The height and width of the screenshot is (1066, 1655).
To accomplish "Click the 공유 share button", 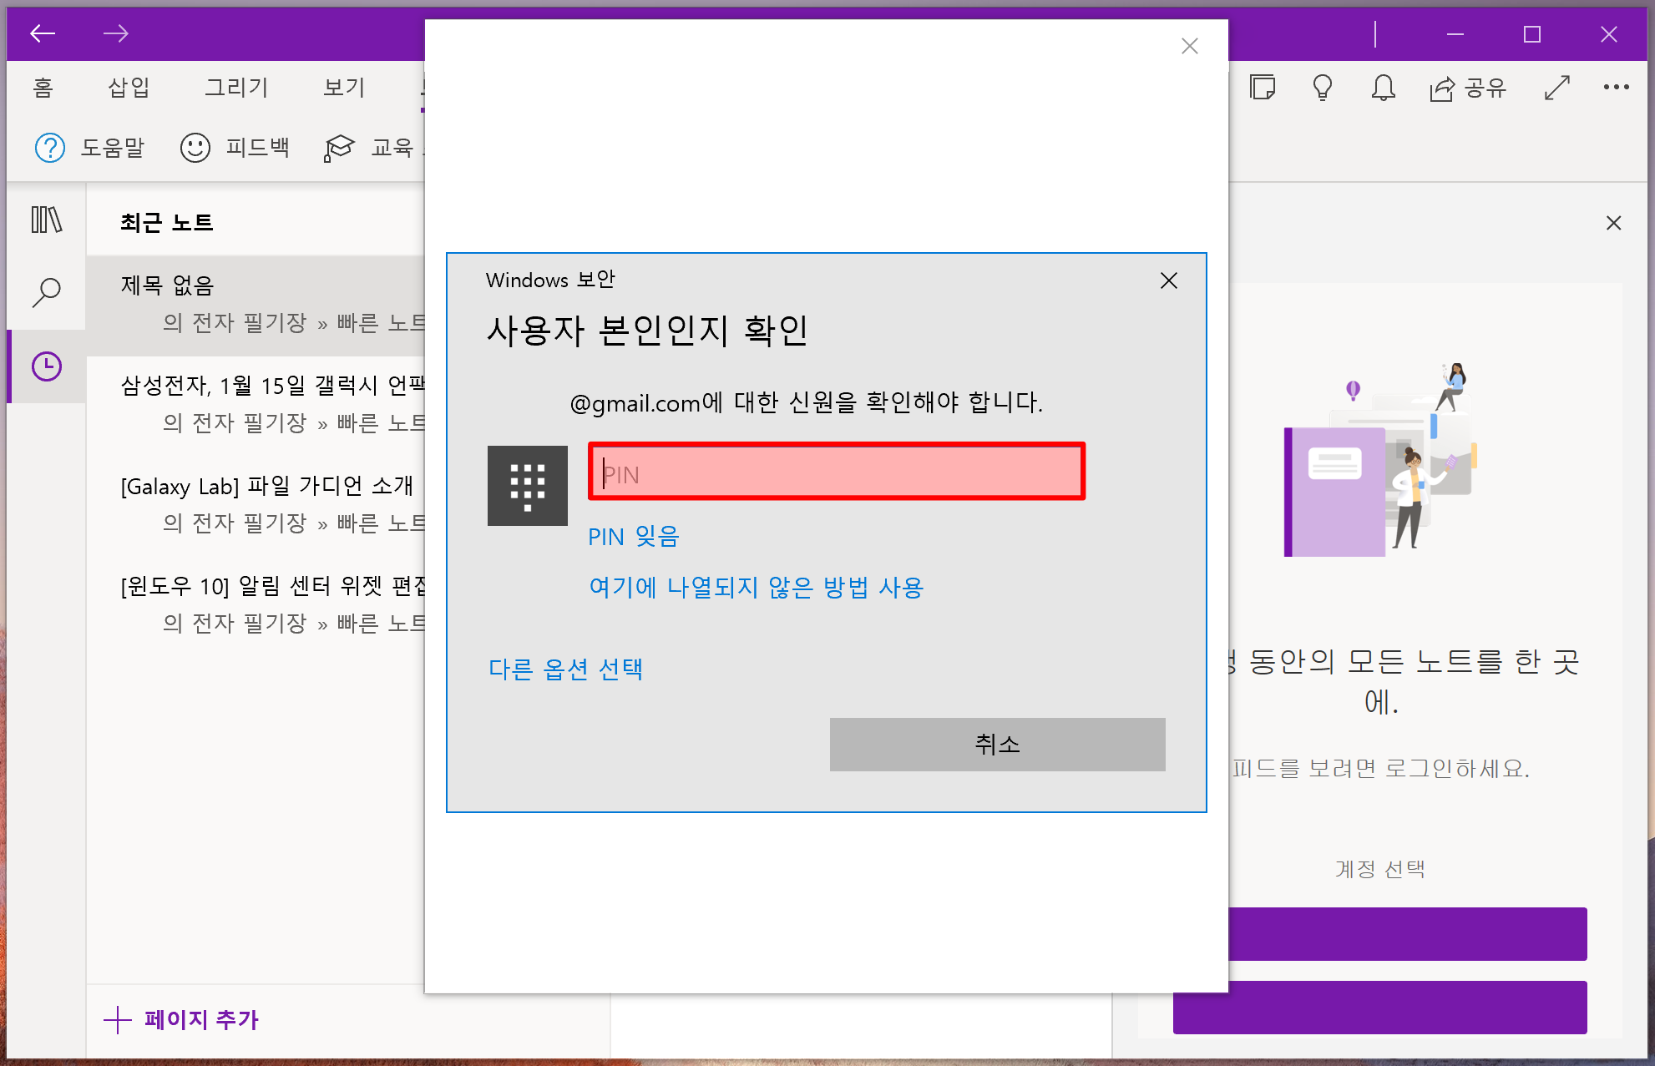I will (x=1468, y=88).
